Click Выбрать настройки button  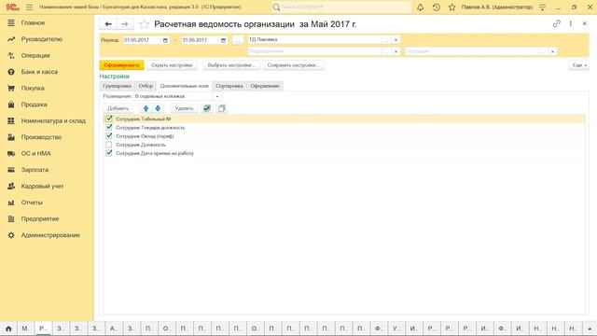231,65
